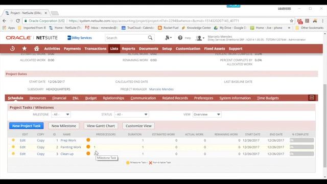Viewport: 327px width, 184px height.
Task: Click the Apps grid bookmark icon
Action: coord(4,28)
